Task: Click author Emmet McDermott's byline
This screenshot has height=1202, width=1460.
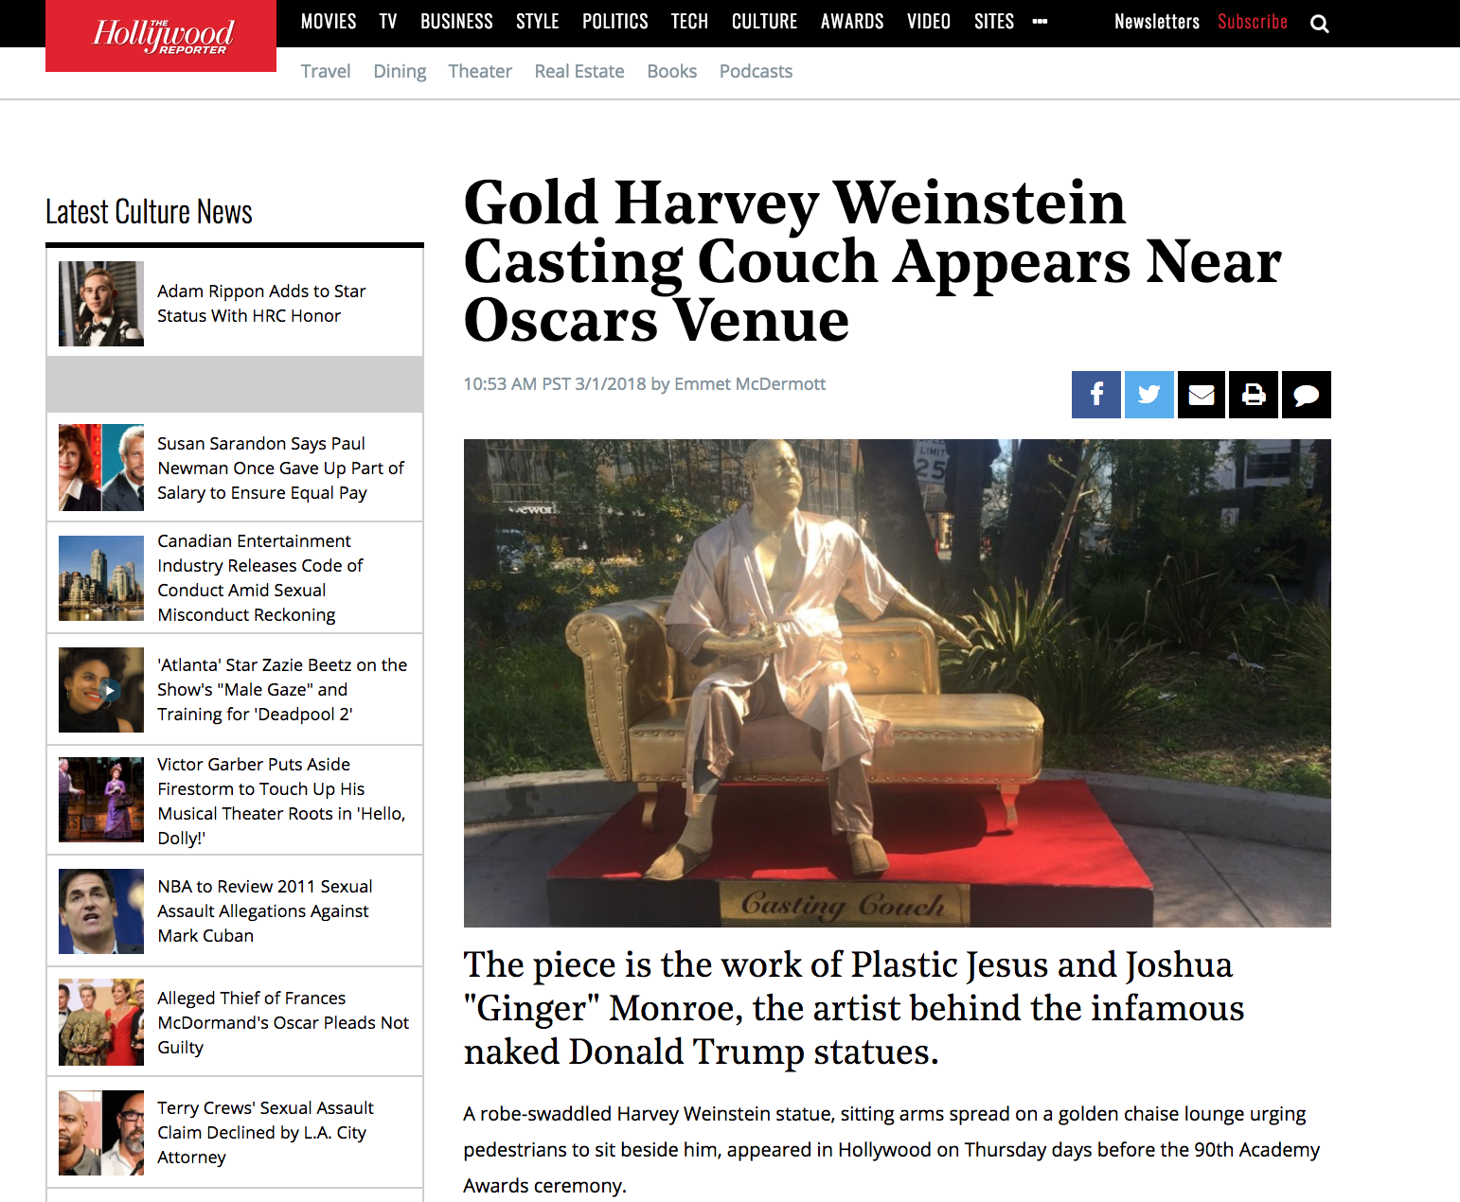Action: pyautogui.click(x=750, y=384)
